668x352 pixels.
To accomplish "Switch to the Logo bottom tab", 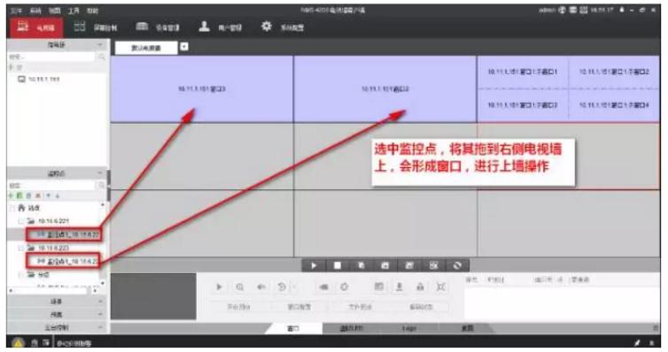I will (x=409, y=328).
